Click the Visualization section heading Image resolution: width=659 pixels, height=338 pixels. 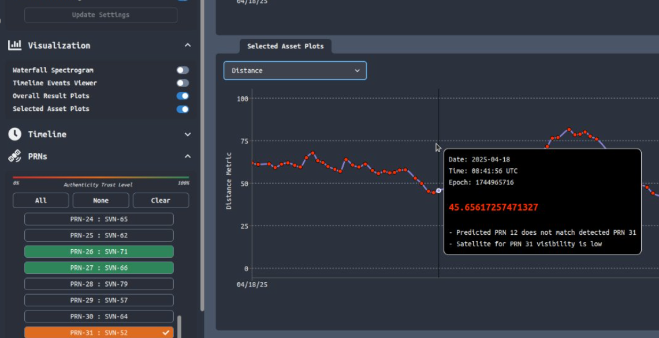point(59,46)
